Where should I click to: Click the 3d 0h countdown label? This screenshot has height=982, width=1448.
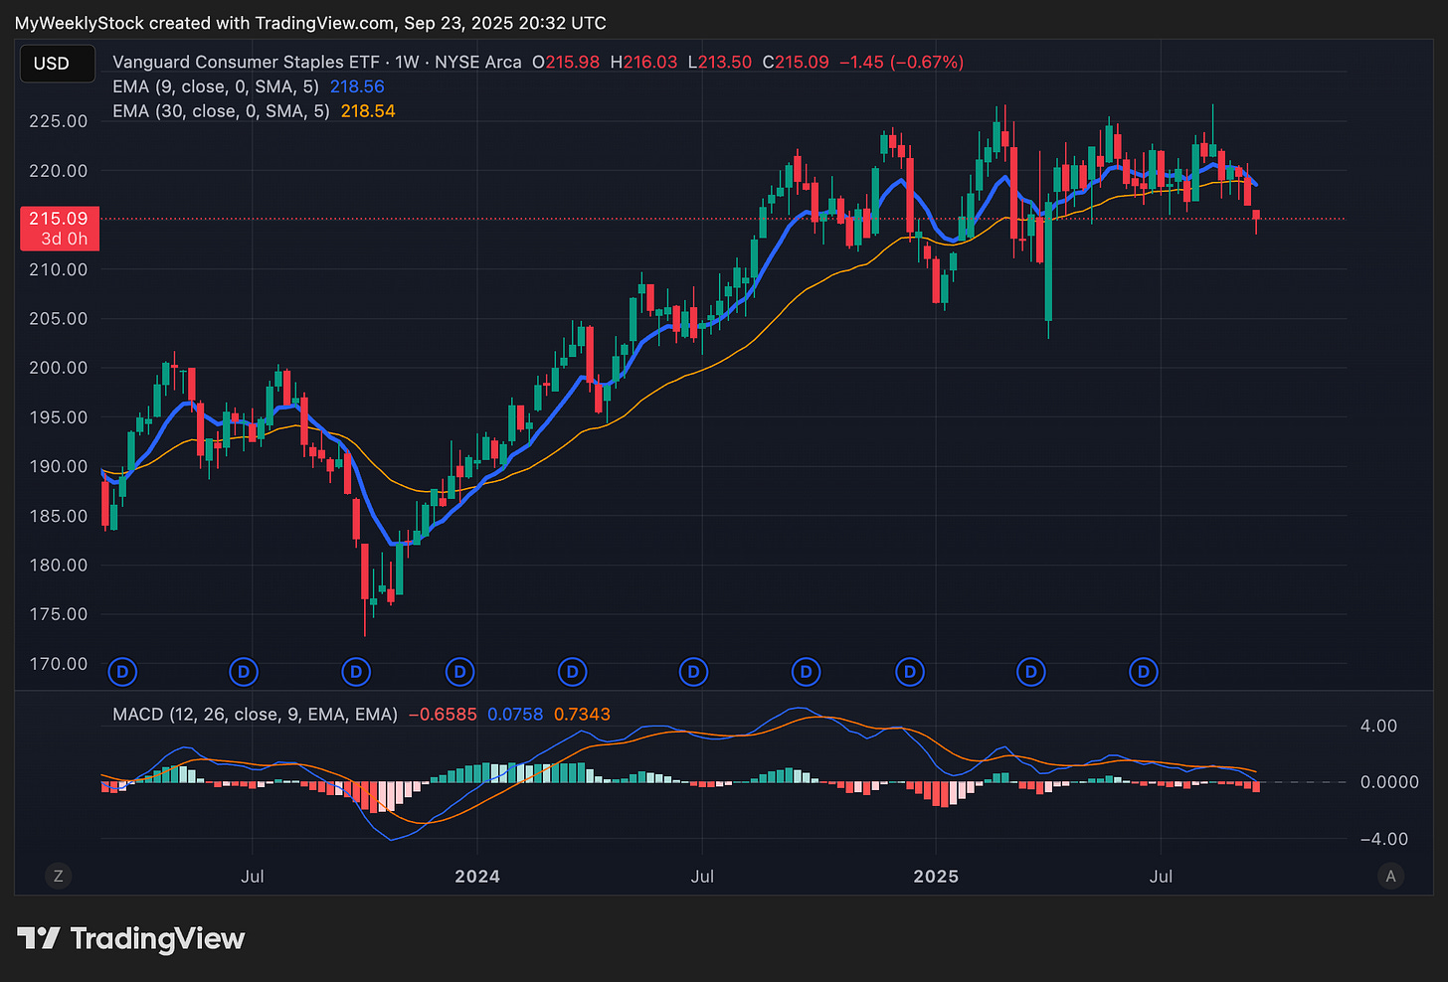click(65, 240)
